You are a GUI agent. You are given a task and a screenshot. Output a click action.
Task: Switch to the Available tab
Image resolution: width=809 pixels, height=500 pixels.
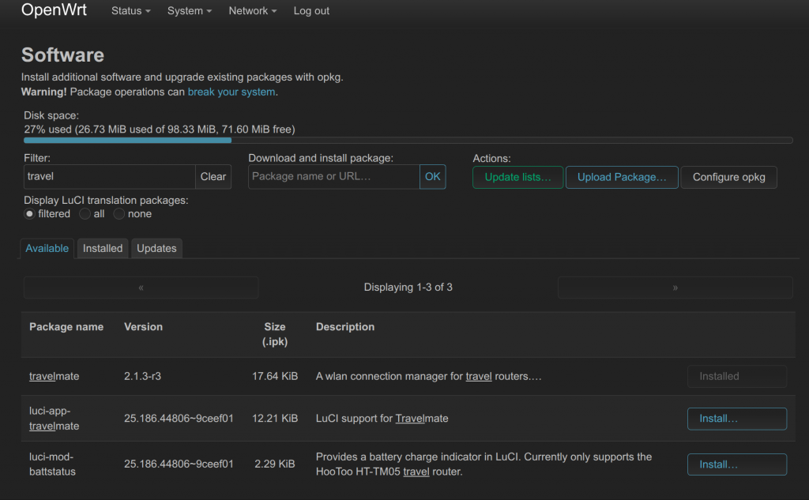tap(47, 248)
